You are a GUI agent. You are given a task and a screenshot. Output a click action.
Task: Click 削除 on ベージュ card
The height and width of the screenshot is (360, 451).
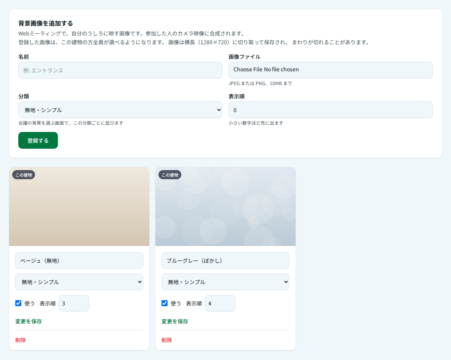pyautogui.click(x=21, y=340)
